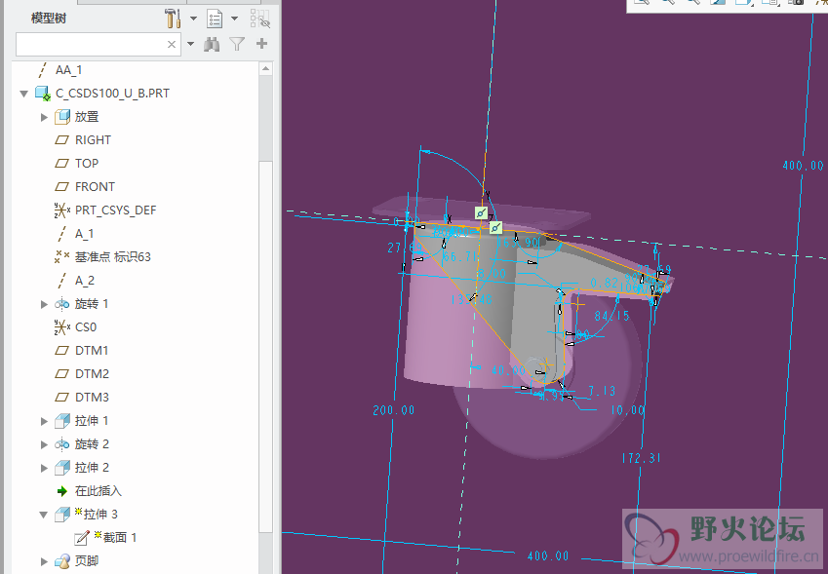Select the 7.13 dimension value
828x574 pixels.
602,391
